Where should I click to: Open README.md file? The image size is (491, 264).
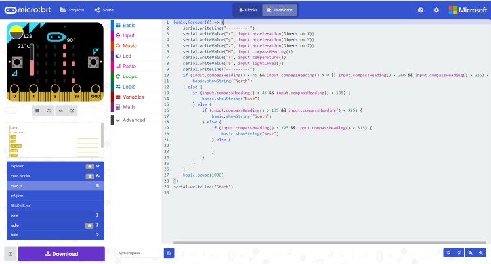[x=55, y=206]
